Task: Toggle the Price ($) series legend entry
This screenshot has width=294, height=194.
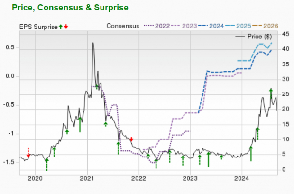Action: coord(257,37)
